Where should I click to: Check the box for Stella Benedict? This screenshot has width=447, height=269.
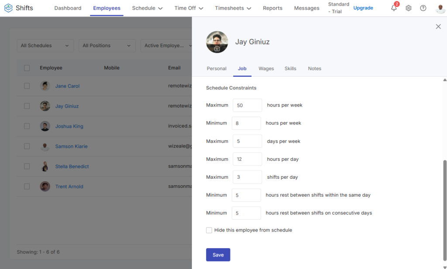tap(27, 166)
